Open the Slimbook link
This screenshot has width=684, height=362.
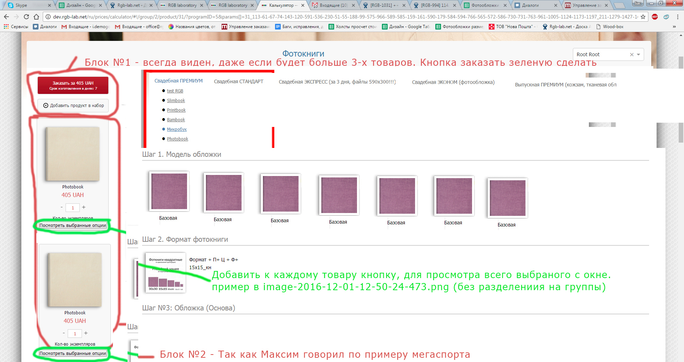176,101
